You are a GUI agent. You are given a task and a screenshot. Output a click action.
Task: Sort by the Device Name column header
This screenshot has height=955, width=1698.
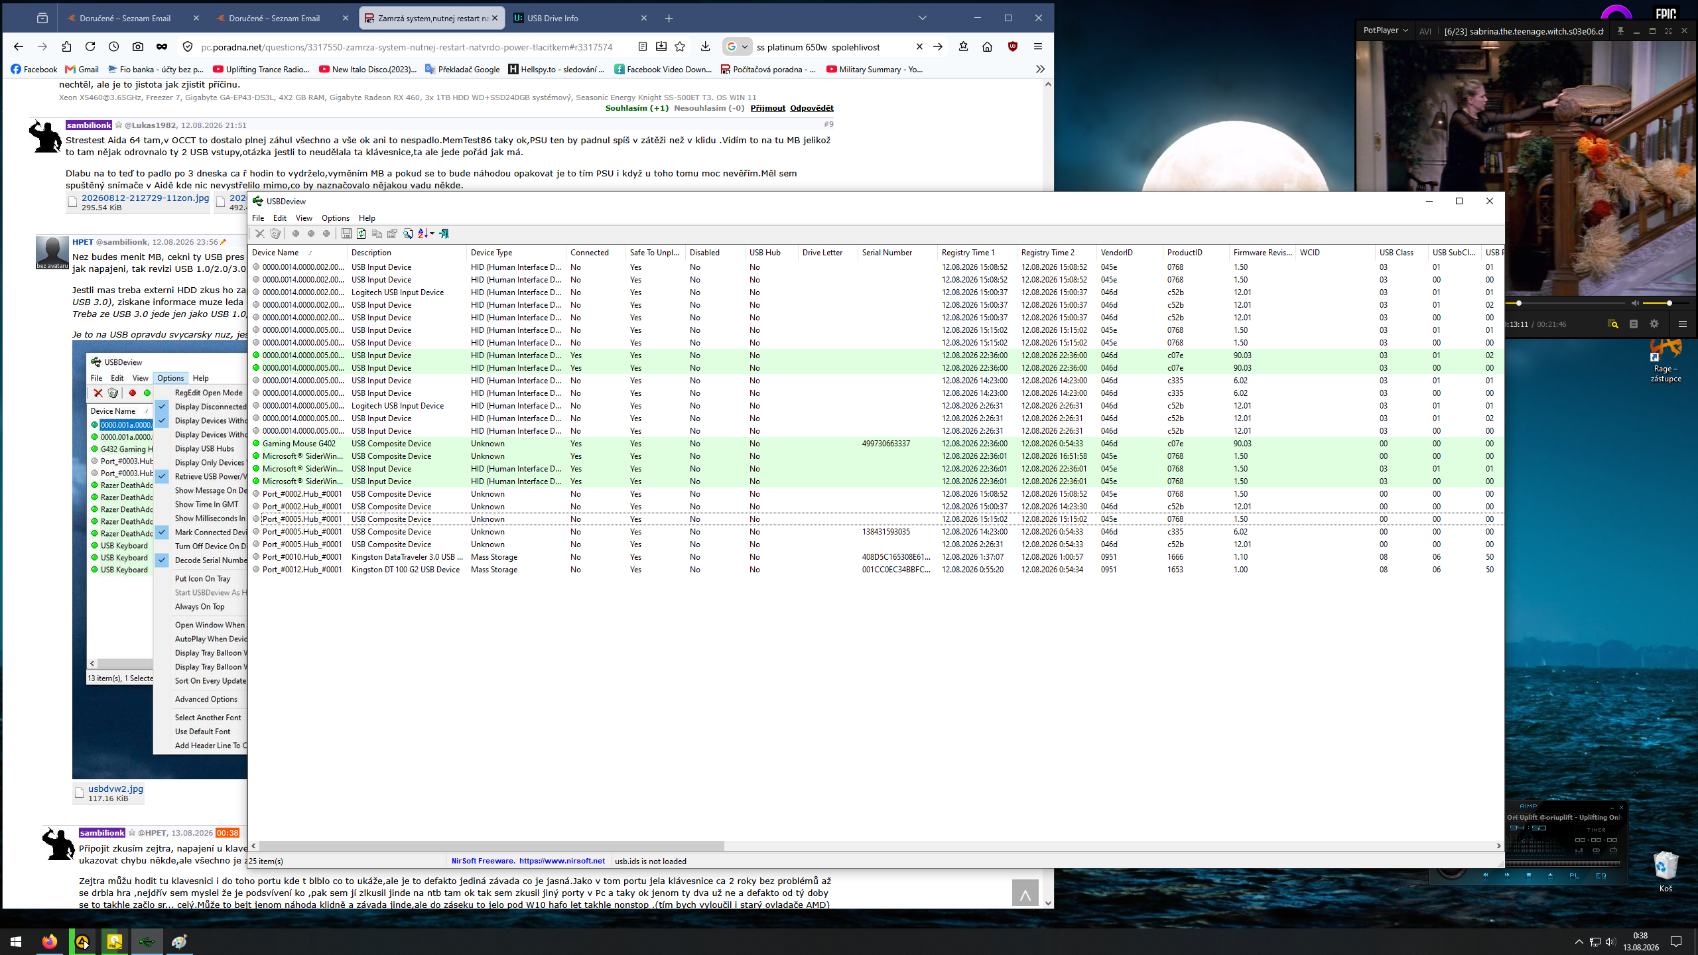[x=298, y=253]
